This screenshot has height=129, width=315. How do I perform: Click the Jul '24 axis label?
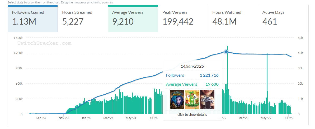click(154, 118)
